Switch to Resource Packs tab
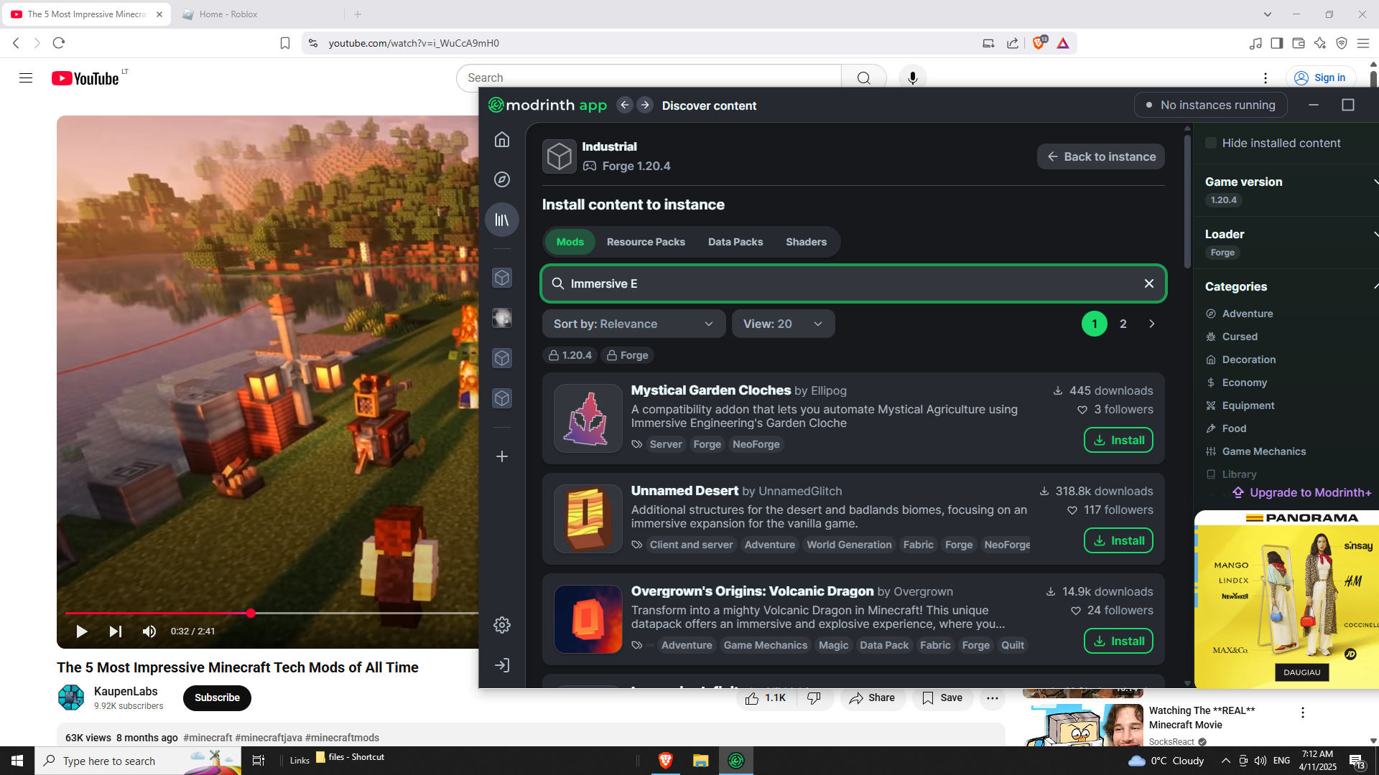The image size is (1379, 775). (645, 242)
